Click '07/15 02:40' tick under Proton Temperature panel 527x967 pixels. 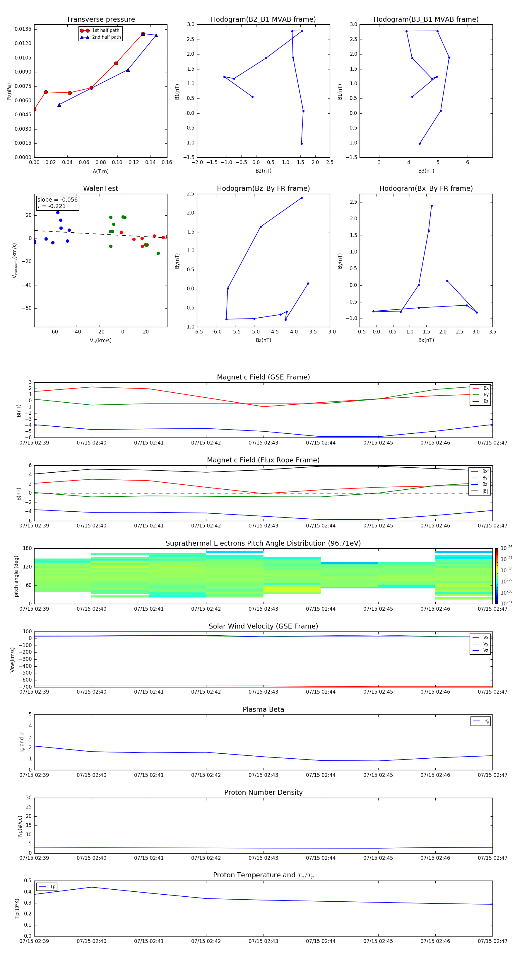[x=92, y=941]
